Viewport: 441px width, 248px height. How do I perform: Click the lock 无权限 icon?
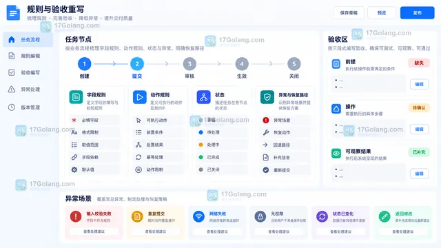pos(260,216)
